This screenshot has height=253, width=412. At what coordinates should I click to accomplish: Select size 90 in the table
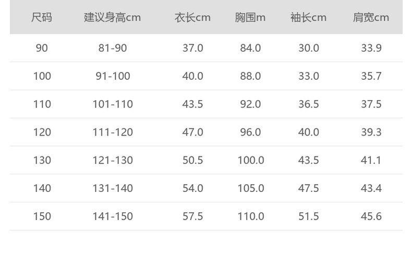pos(42,48)
